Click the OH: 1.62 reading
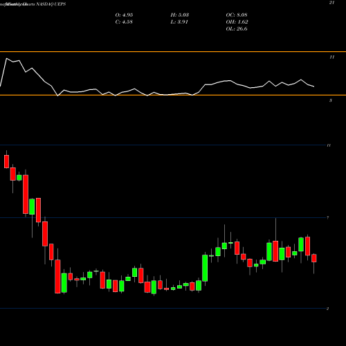 pyautogui.click(x=237, y=22)
